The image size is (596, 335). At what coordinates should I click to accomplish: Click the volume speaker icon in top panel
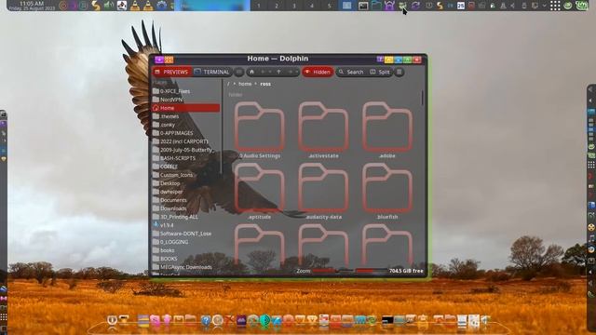pos(109,6)
